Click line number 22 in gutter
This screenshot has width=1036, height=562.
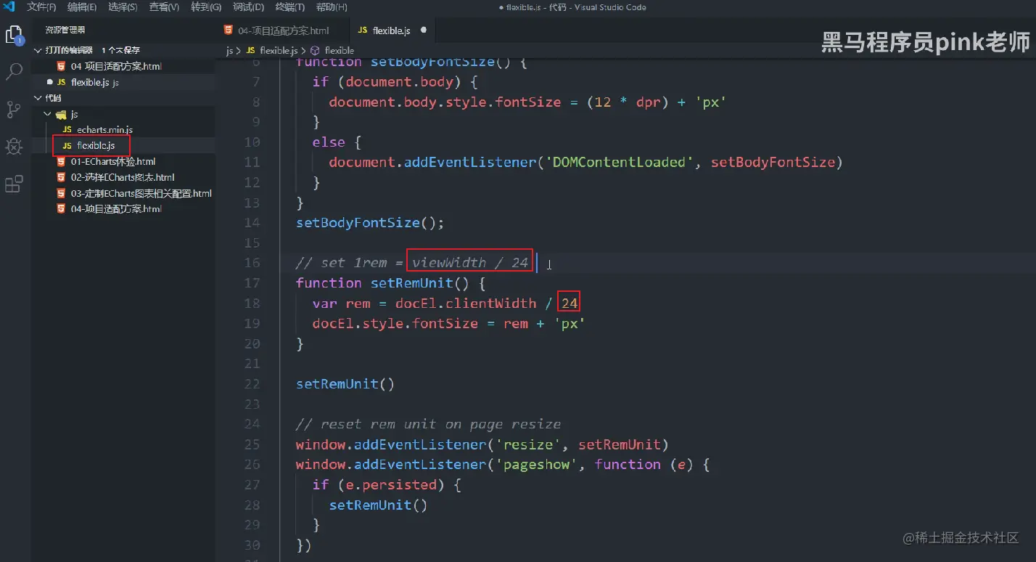coord(252,383)
